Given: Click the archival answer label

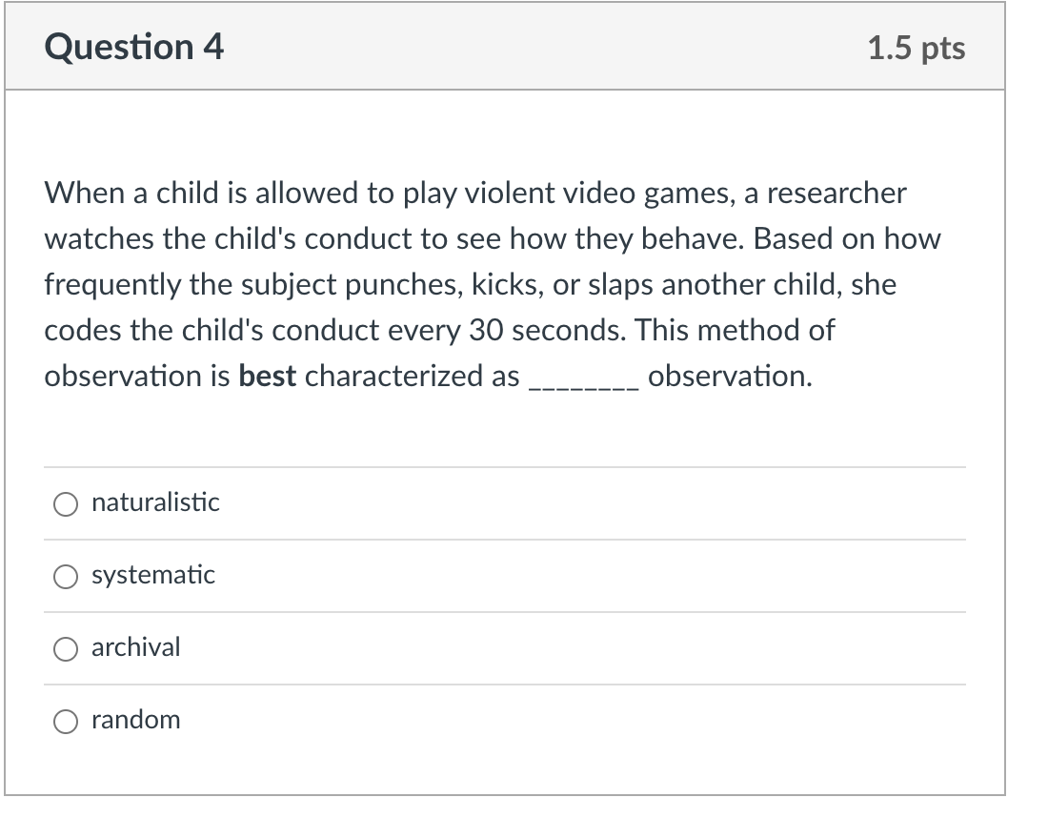Looking at the screenshot, I should point(134,647).
